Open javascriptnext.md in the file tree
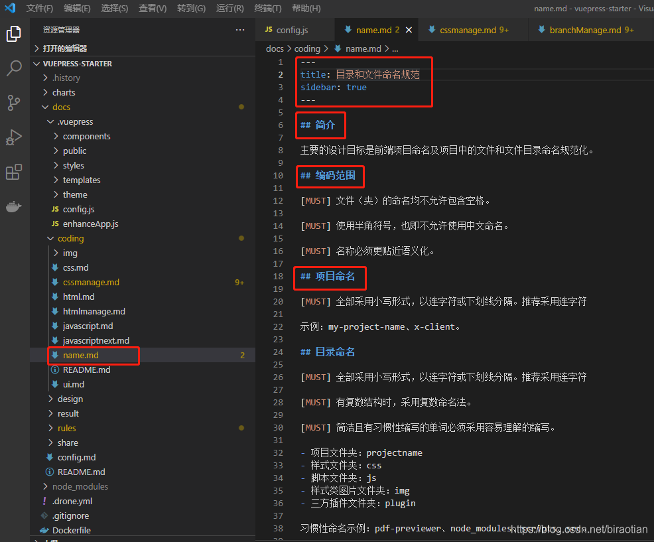The image size is (654, 542). 143,340
